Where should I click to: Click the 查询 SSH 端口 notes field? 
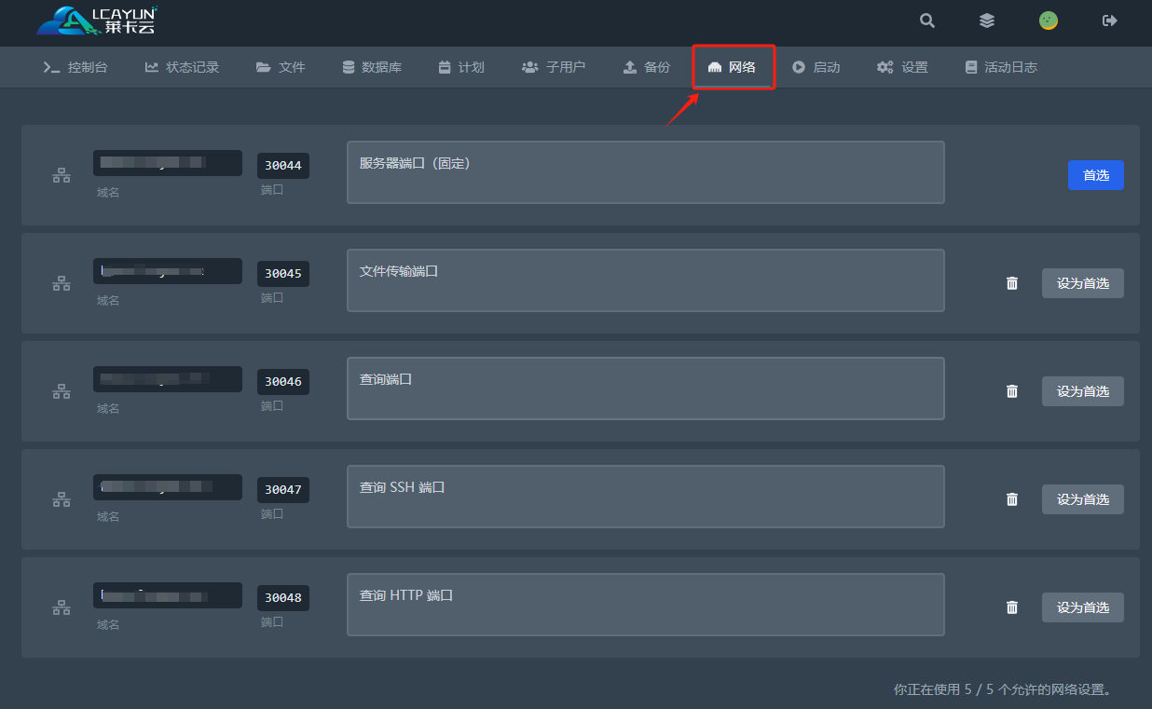[646, 497]
